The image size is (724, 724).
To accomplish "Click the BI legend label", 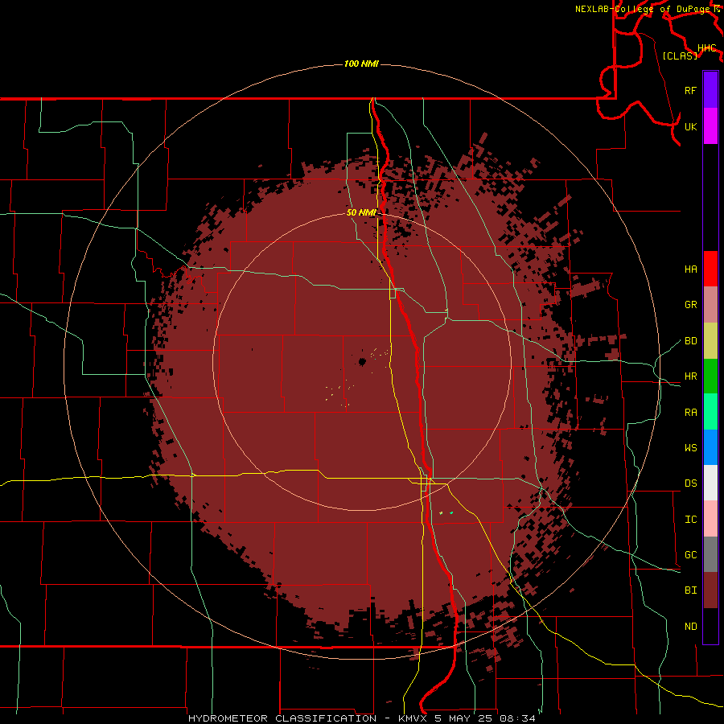I will pyautogui.click(x=691, y=590).
